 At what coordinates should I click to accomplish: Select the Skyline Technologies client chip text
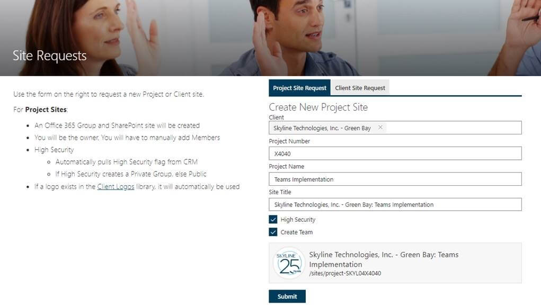pos(322,128)
